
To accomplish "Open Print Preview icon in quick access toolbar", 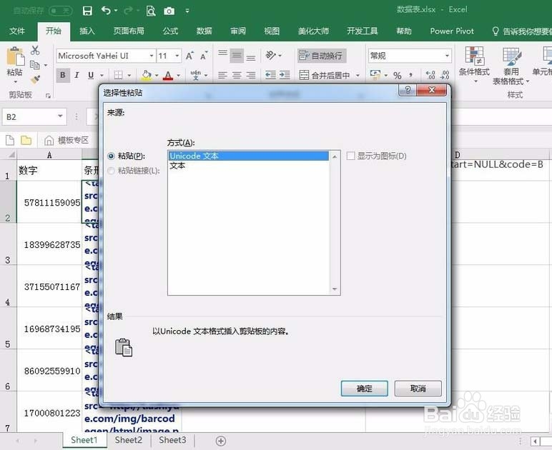I will tap(151, 11).
